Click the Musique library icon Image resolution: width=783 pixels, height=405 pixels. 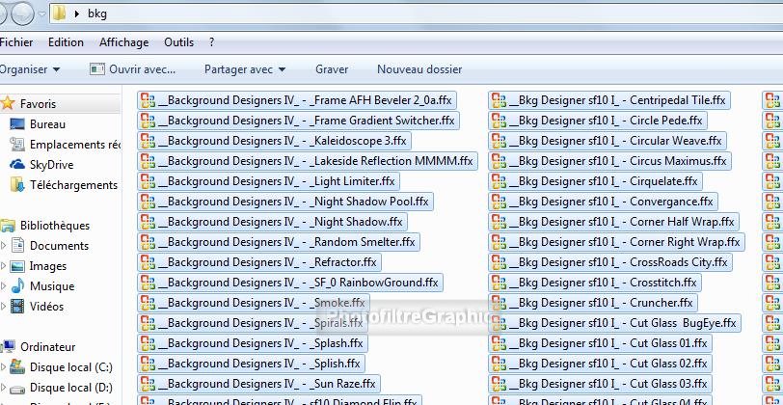17,286
